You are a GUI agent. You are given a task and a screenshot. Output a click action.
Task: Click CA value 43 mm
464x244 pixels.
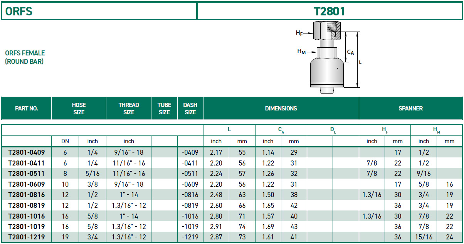294,227
